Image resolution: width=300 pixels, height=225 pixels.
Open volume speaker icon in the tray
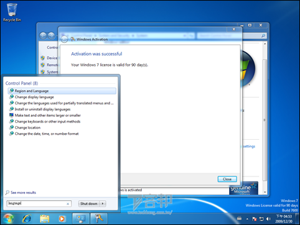268,219
